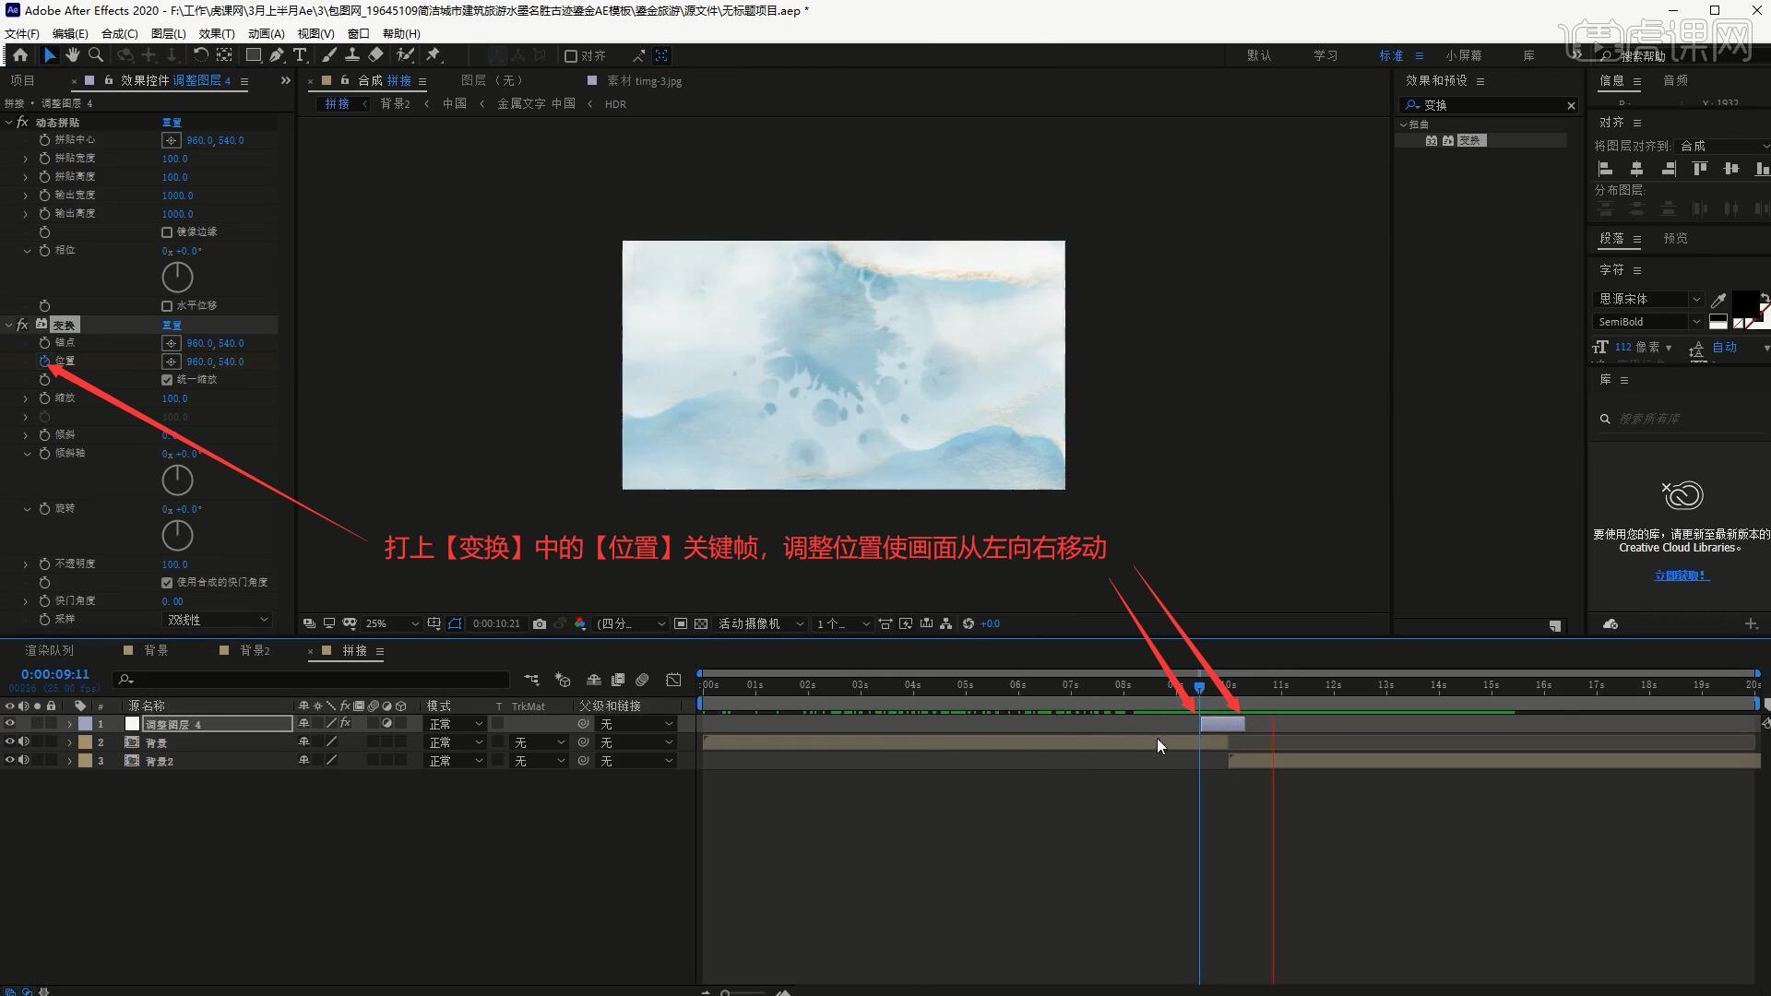Hide layer 背景2 with eye toggle
Viewport: 1771px width, 996px height.
[10, 761]
